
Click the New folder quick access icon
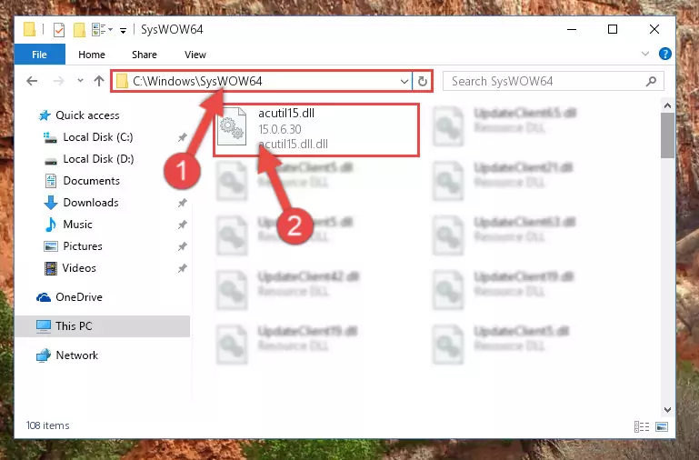click(x=79, y=30)
